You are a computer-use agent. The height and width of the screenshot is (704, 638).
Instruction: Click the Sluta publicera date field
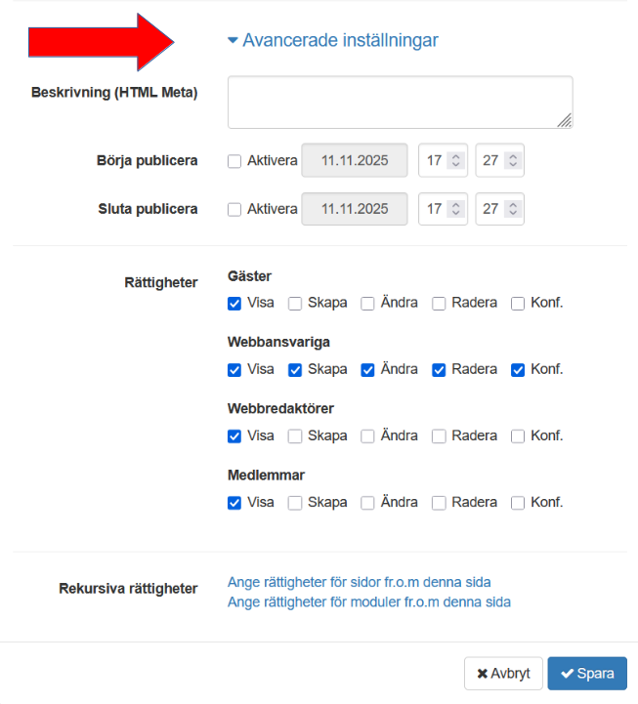(355, 209)
